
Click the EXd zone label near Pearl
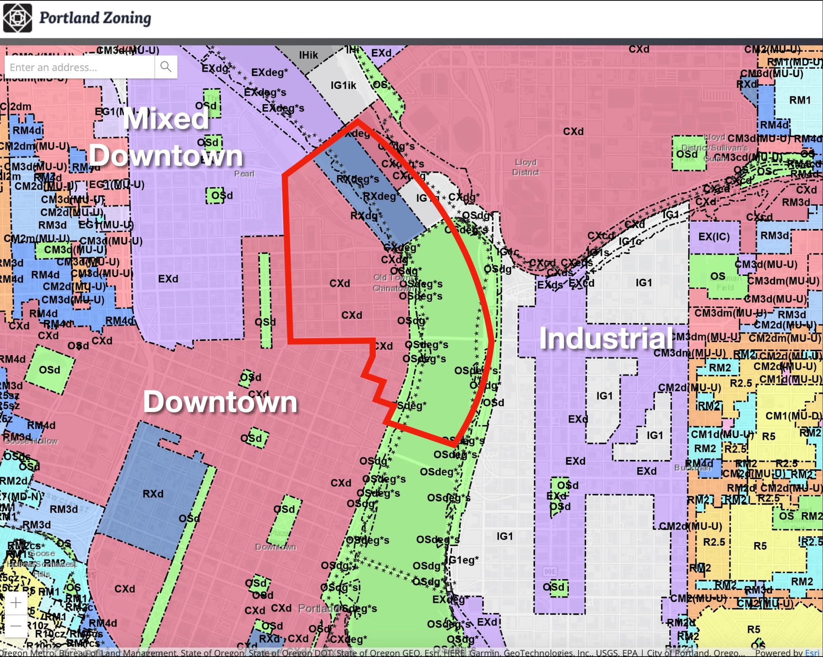tap(168, 279)
